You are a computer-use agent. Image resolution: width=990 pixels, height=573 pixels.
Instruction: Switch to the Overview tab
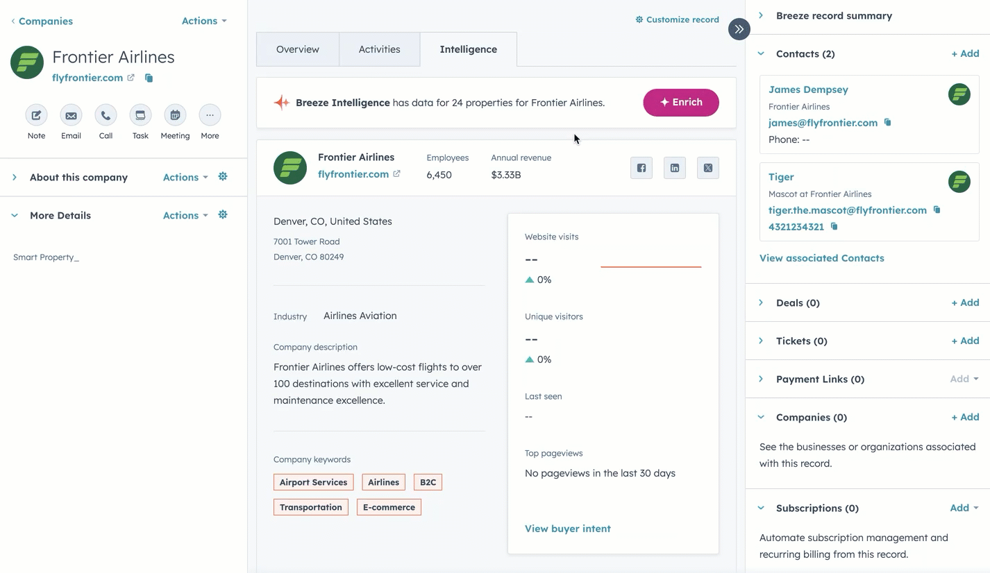coord(298,49)
